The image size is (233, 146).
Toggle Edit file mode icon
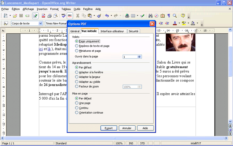pyautogui.click(x=35, y=15)
